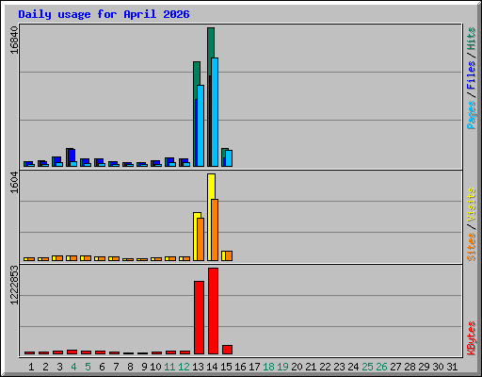Screen dimensions: 482x377
Task: Click day 22 on the x-axis
Action: pos(325,367)
